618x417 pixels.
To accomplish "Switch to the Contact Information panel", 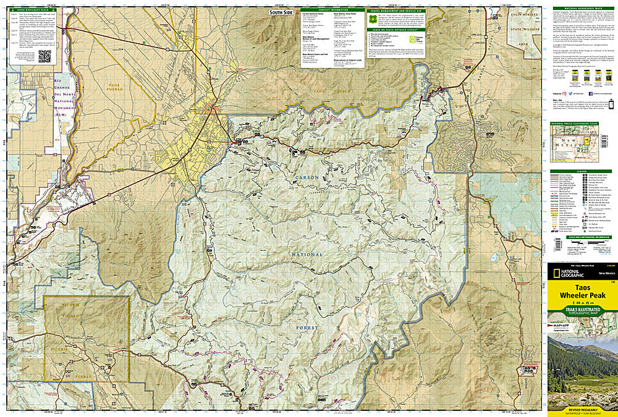I will tap(333, 10).
